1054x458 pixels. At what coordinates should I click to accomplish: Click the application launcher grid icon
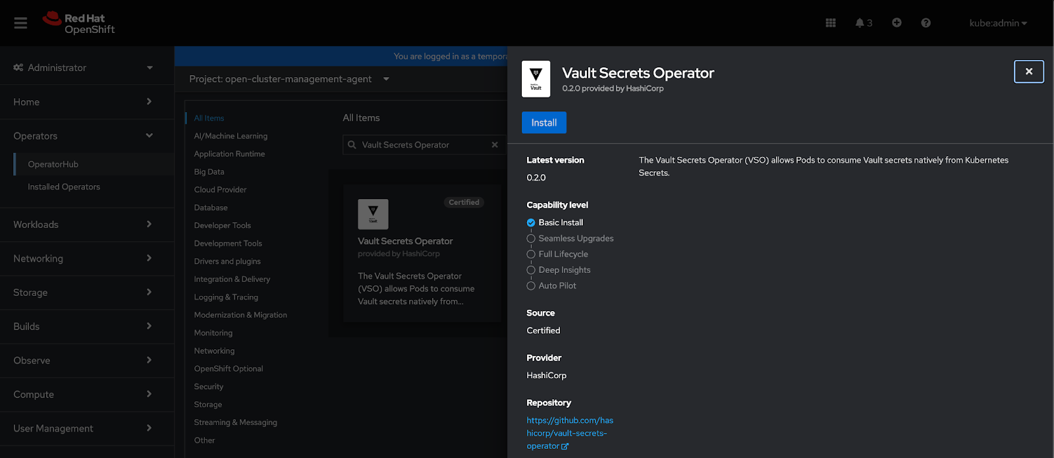pos(830,23)
